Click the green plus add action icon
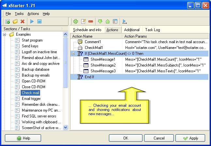This screenshot has height=146, width=211. (76, 22)
